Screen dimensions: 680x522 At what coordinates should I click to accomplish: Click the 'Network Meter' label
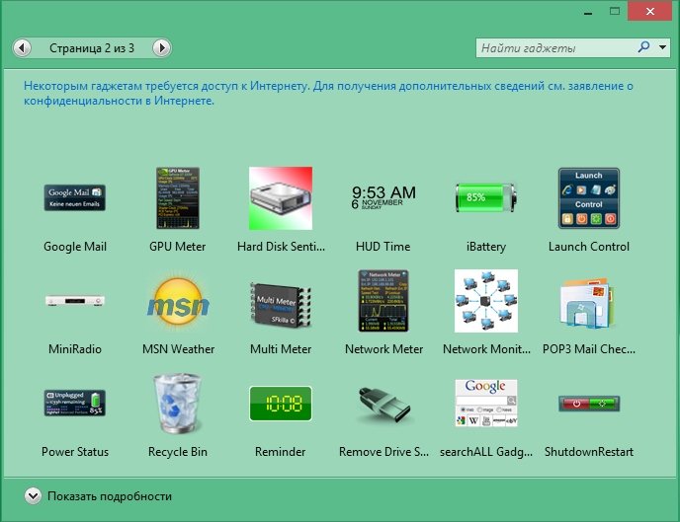coord(383,349)
